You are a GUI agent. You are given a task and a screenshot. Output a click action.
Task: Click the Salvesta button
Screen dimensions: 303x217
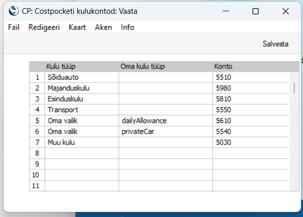(x=275, y=44)
